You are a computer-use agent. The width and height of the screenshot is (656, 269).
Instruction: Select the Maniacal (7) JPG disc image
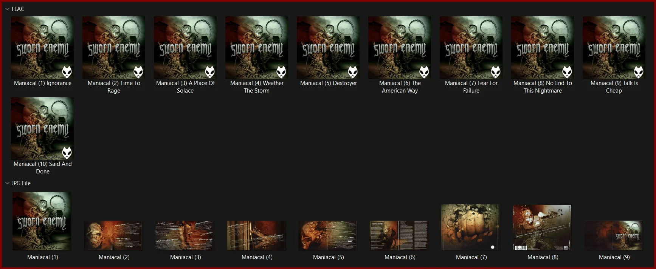point(470,227)
